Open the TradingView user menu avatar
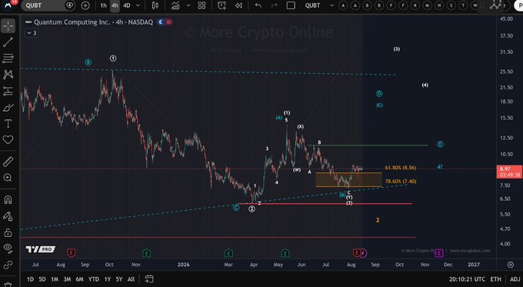 click(x=8, y=5)
